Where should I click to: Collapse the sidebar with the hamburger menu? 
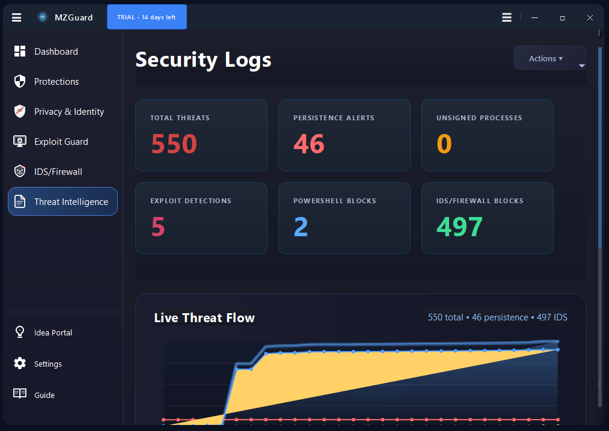(16, 17)
